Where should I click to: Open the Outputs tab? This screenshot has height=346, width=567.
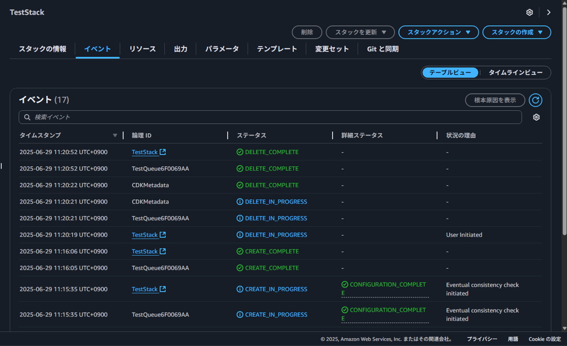click(180, 49)
